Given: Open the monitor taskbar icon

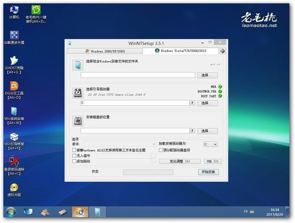Looking at the screenshot, I should (x=28, y=212).
